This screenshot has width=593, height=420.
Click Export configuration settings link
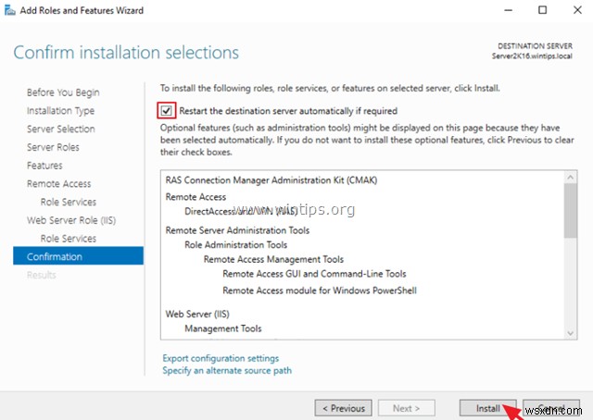click(221, 358)
